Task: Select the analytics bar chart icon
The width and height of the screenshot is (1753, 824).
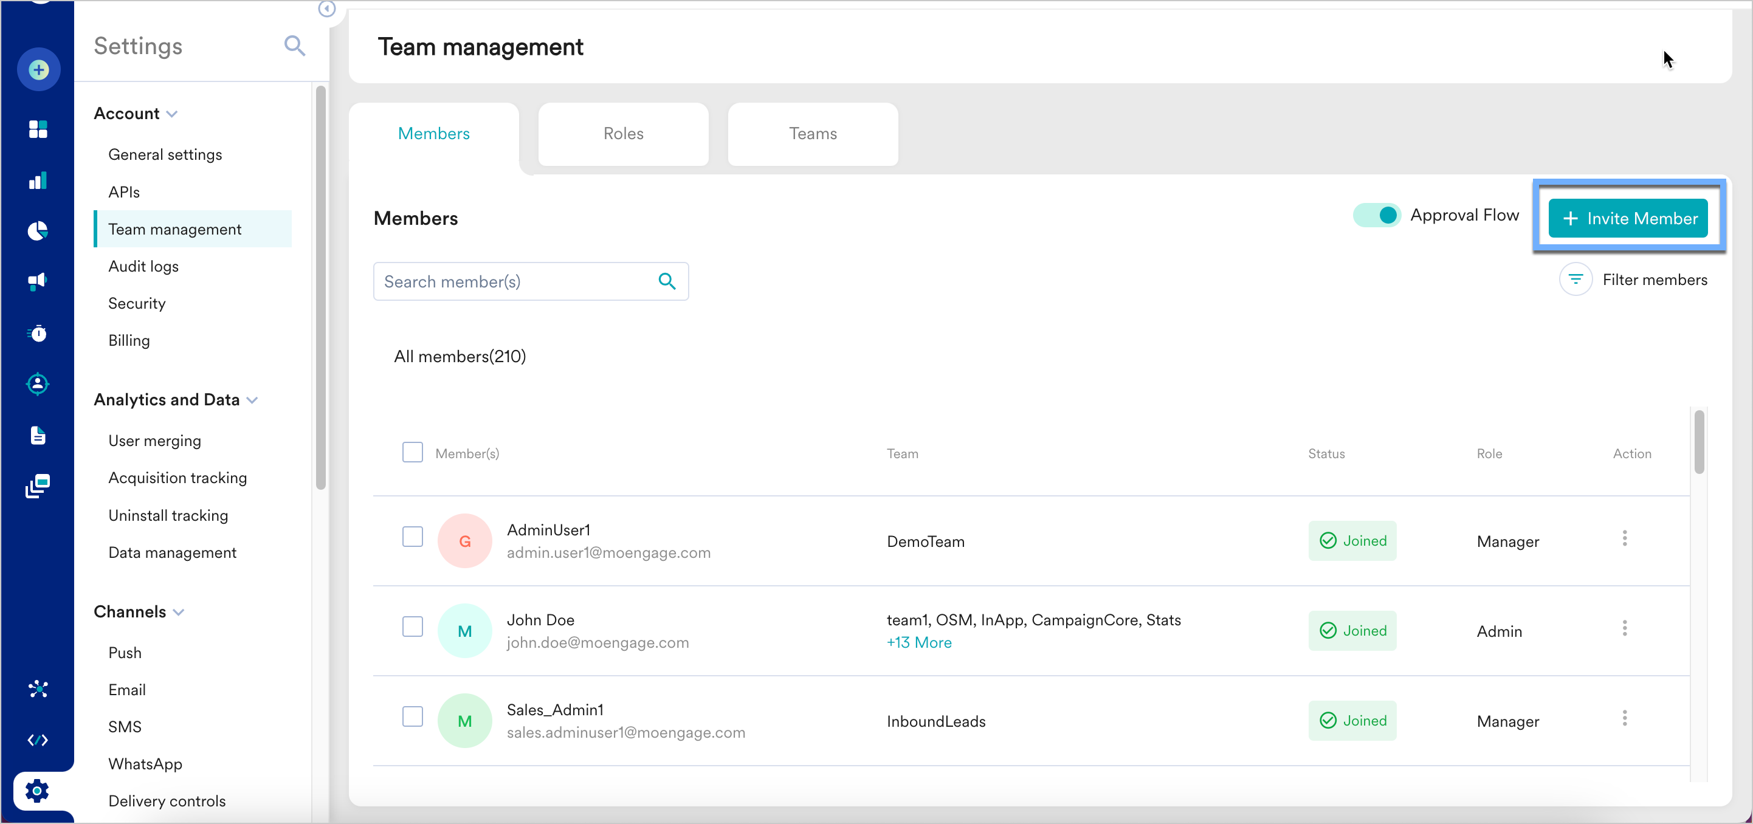Action: (38, 180)
